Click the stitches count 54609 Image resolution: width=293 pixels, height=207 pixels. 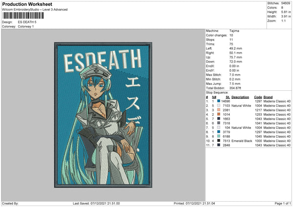pyautogui.click(x=286, y=3)
